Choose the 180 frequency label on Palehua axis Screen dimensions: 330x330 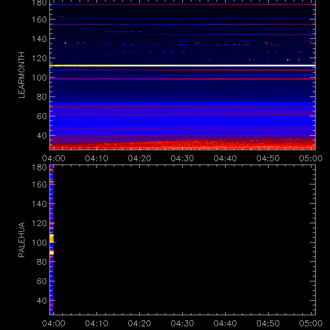click(39, 167)
